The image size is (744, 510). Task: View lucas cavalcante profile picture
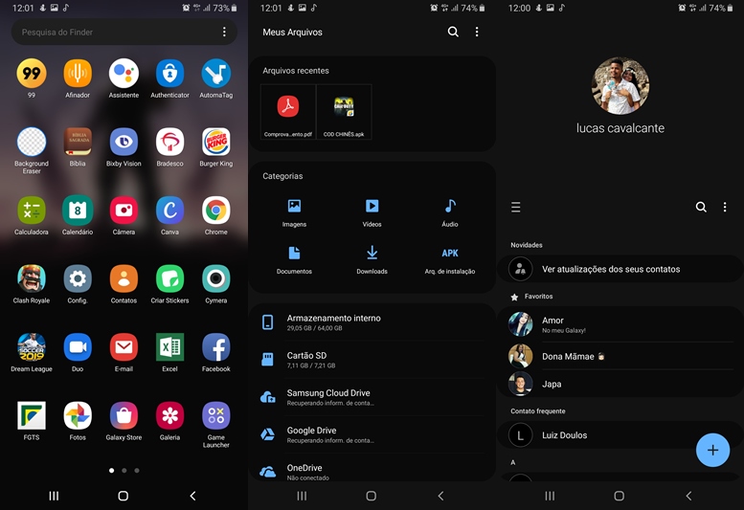[x=620, y=86]
